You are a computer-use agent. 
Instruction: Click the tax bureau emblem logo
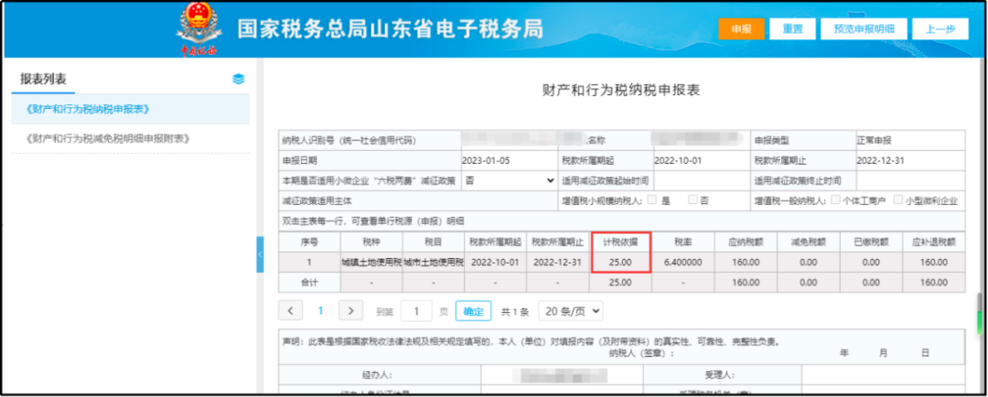(199, 29)
